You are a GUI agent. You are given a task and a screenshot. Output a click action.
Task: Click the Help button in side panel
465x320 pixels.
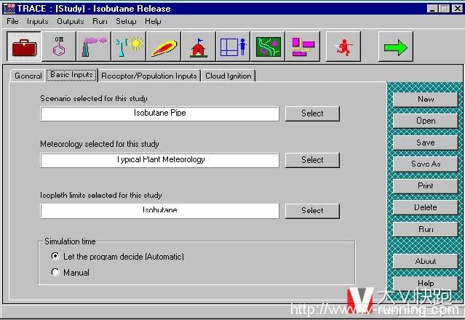426,283
